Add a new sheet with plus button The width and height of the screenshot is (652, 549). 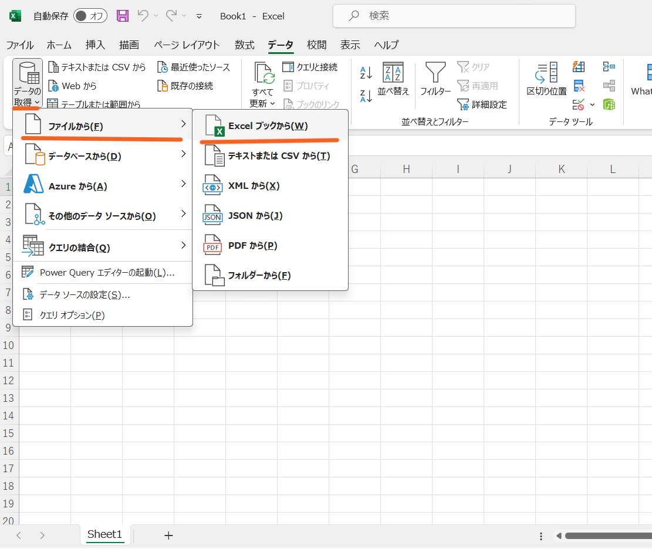(168, 536)
